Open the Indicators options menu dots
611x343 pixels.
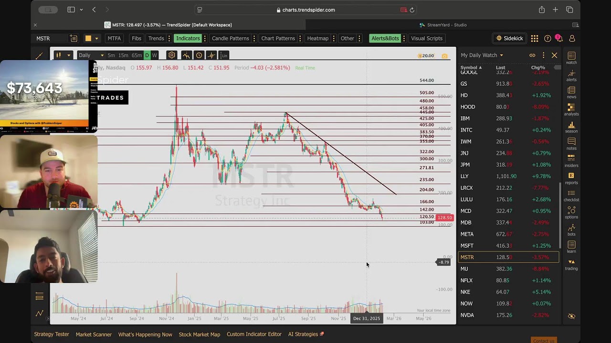tap(205, 39)
